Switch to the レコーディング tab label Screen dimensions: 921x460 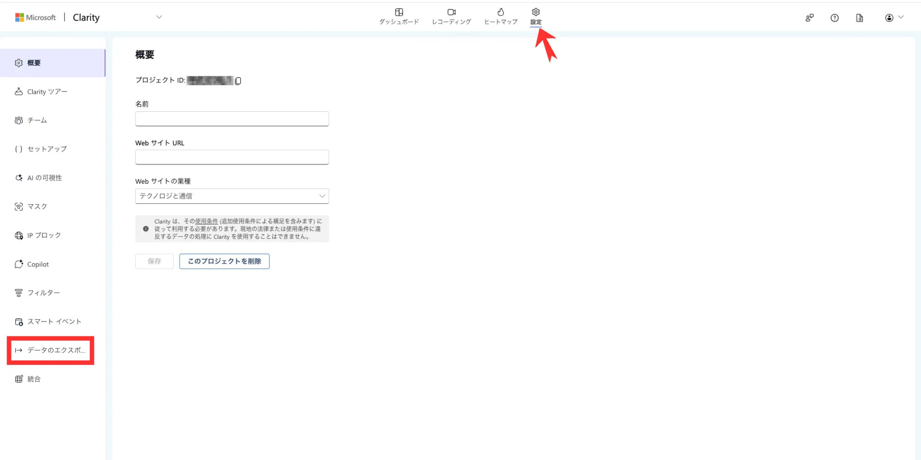[x=451, y=22]
